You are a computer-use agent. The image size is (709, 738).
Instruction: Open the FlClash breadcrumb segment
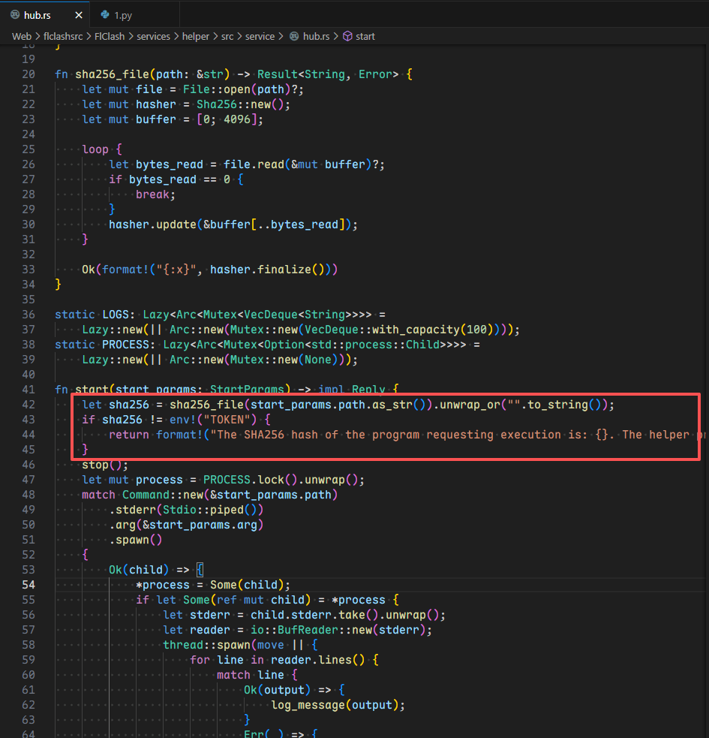point(110,36)
